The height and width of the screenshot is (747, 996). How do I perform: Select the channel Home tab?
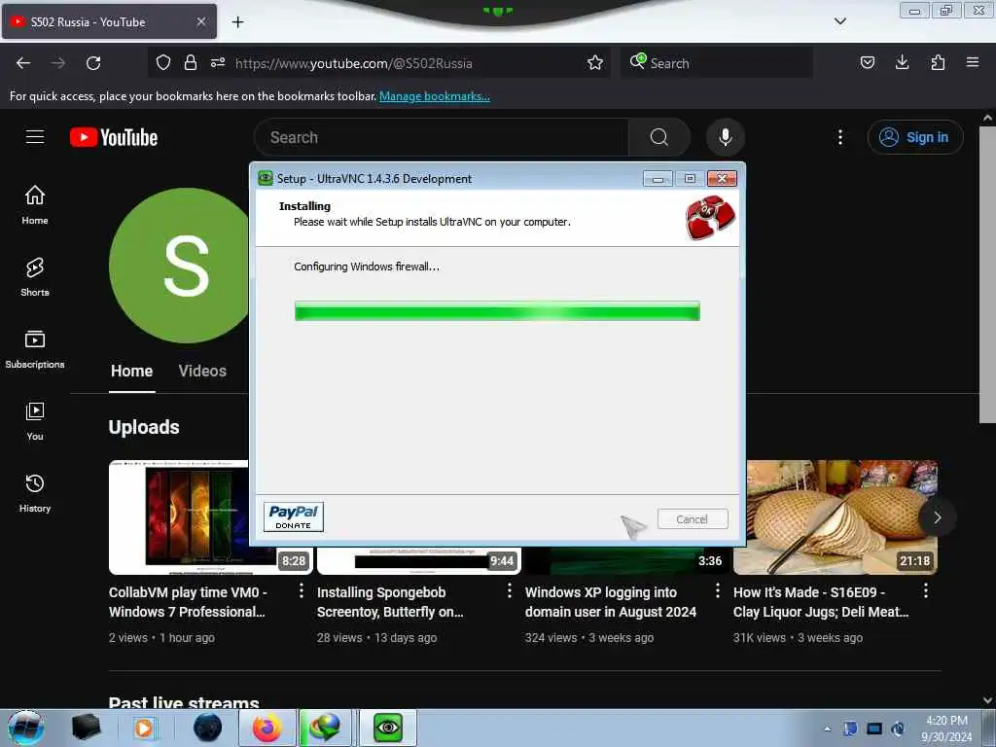pyautogui.click(x=131, y=371)
